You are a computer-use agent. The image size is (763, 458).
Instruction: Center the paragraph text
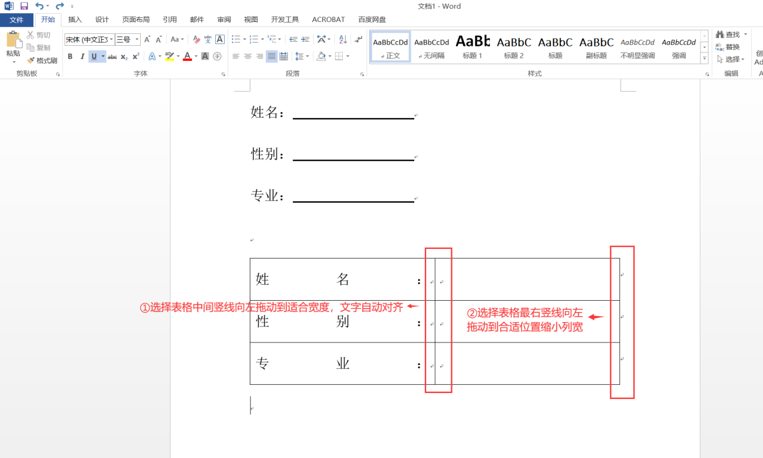click(247, 57)
